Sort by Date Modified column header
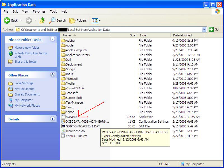 click(x=187, y=35)
